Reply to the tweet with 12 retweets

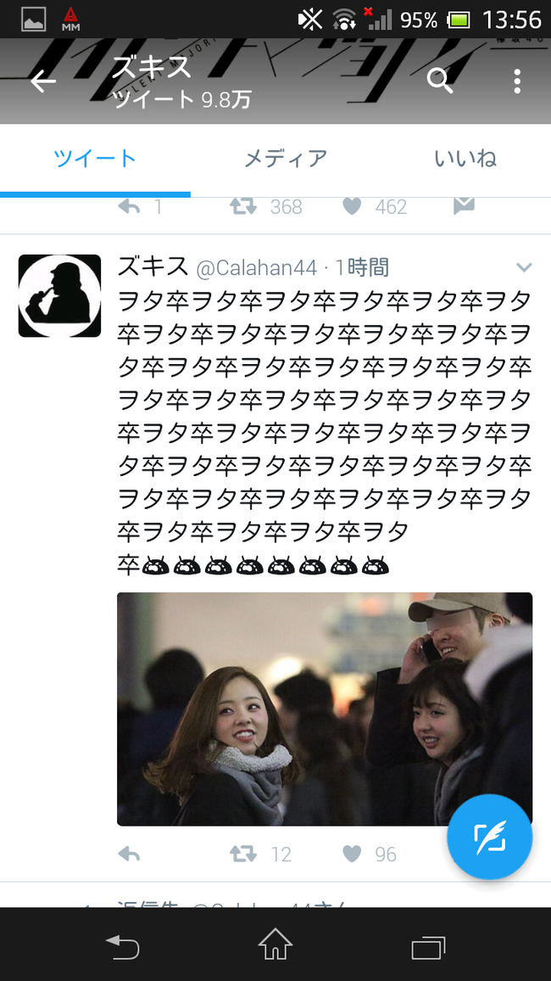coord(130,854)
